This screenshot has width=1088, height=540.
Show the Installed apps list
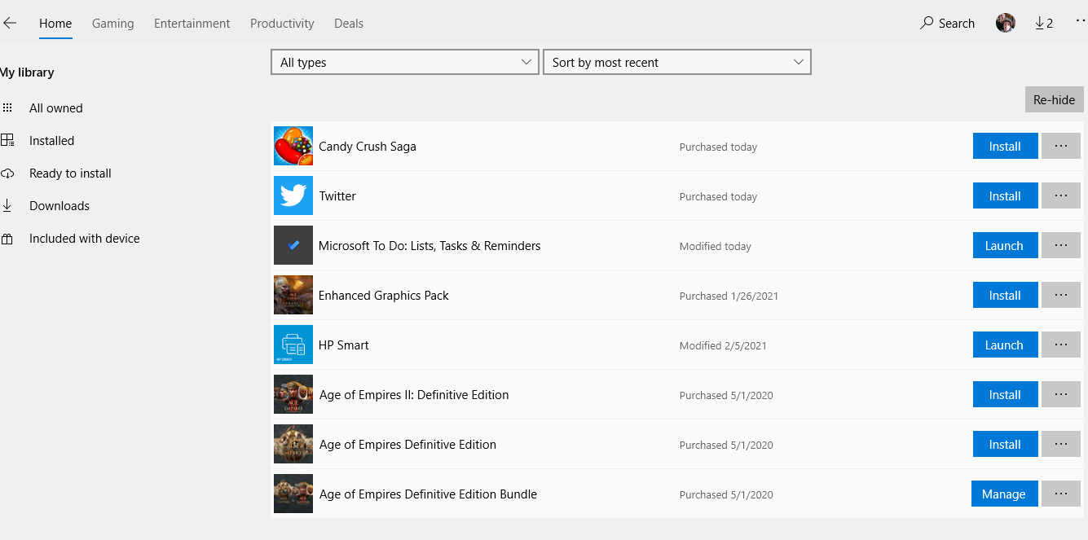(x=51, y=141)
